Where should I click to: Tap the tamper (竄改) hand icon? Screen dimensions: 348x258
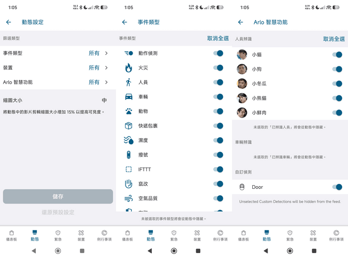point(128,184)
